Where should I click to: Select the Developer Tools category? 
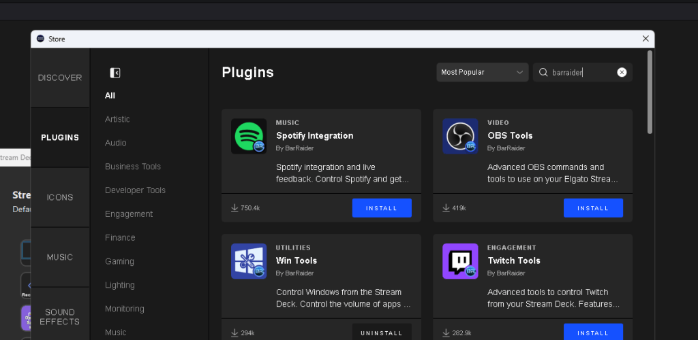point(136,190)
